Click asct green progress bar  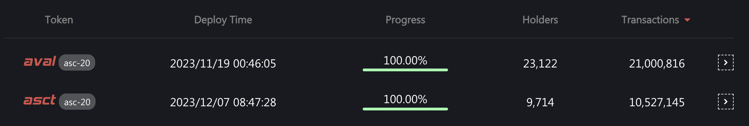tap(405, 109)
